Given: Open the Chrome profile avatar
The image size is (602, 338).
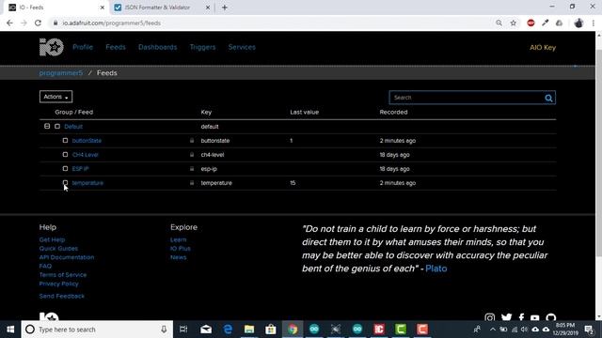Looking at the screenshot, I should 578,23.
